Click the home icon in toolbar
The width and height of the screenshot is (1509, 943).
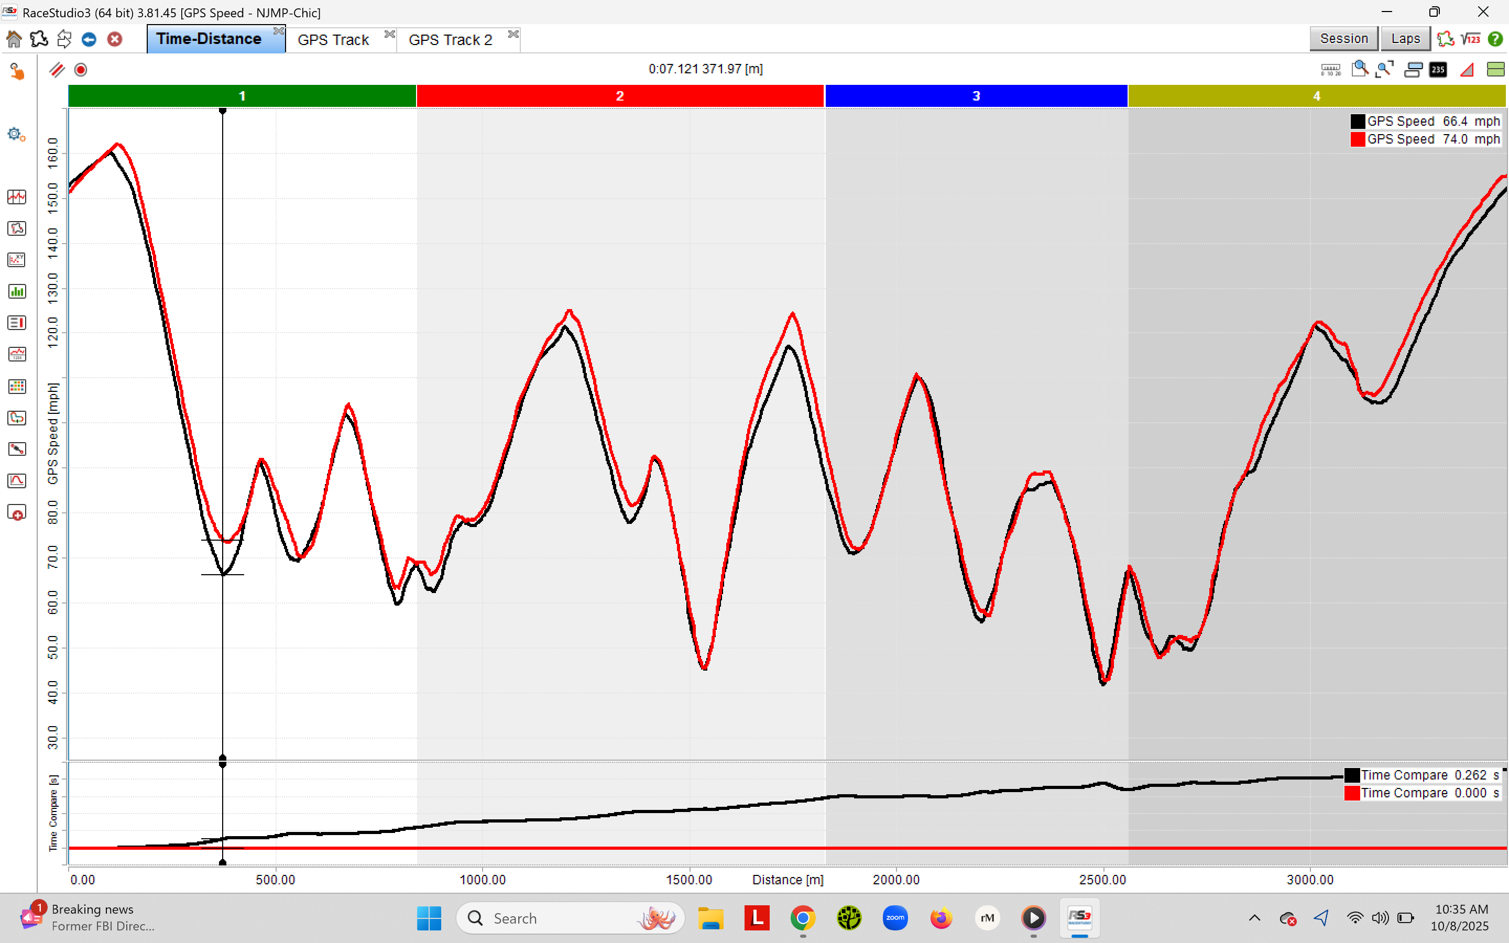point(14,39)
